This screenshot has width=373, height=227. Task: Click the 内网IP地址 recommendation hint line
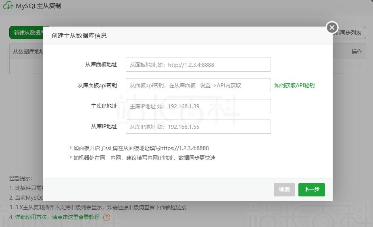(142, 158)
